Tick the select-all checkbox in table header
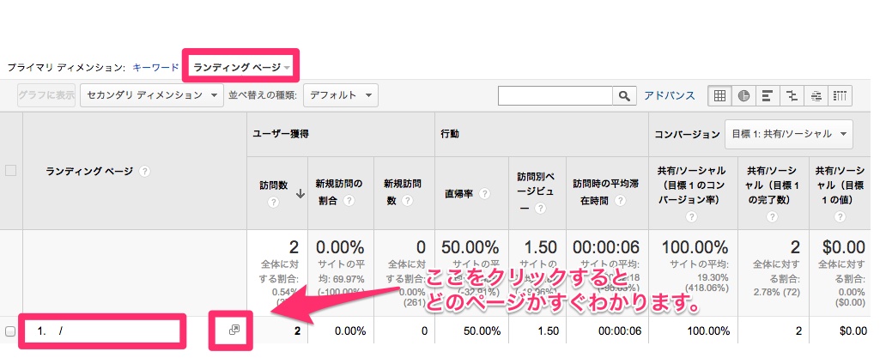The width and height of the screenshot is (886, 364). pyautogui.click(x=11, y=171)
